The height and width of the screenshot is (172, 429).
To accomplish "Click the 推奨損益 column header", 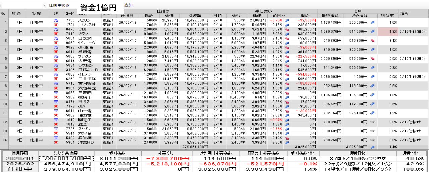I will click(x=330, y=16).
